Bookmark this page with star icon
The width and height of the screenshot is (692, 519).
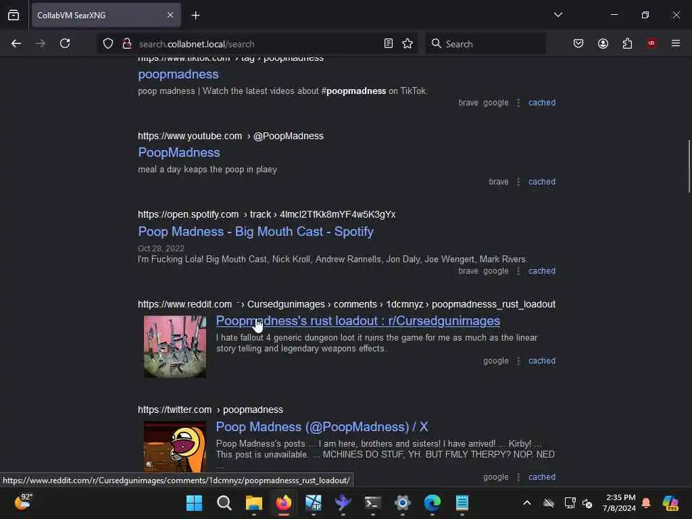407,44
